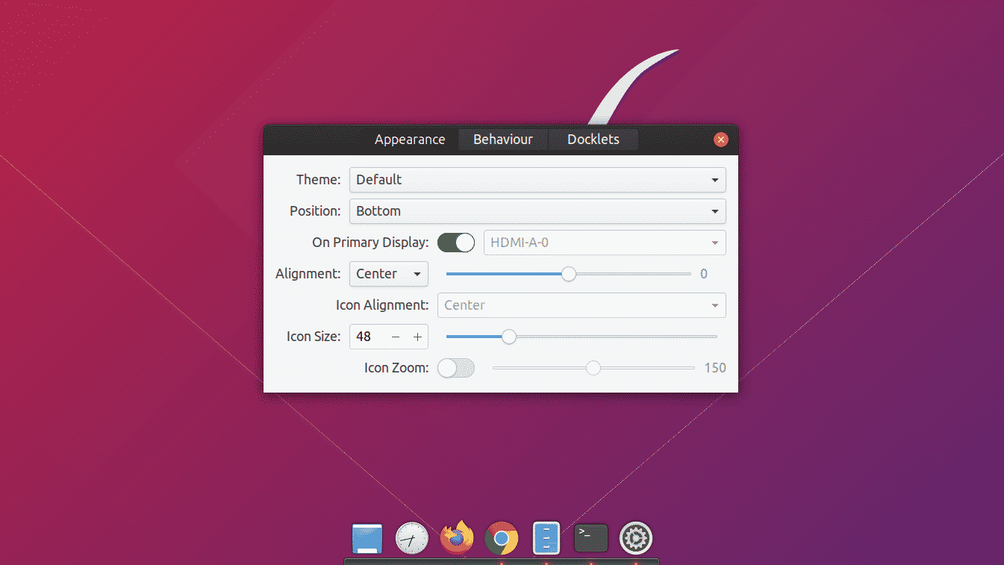Switch to the Behaviour tab
This screenshot has height=565, width=1004.
(503, 140)
